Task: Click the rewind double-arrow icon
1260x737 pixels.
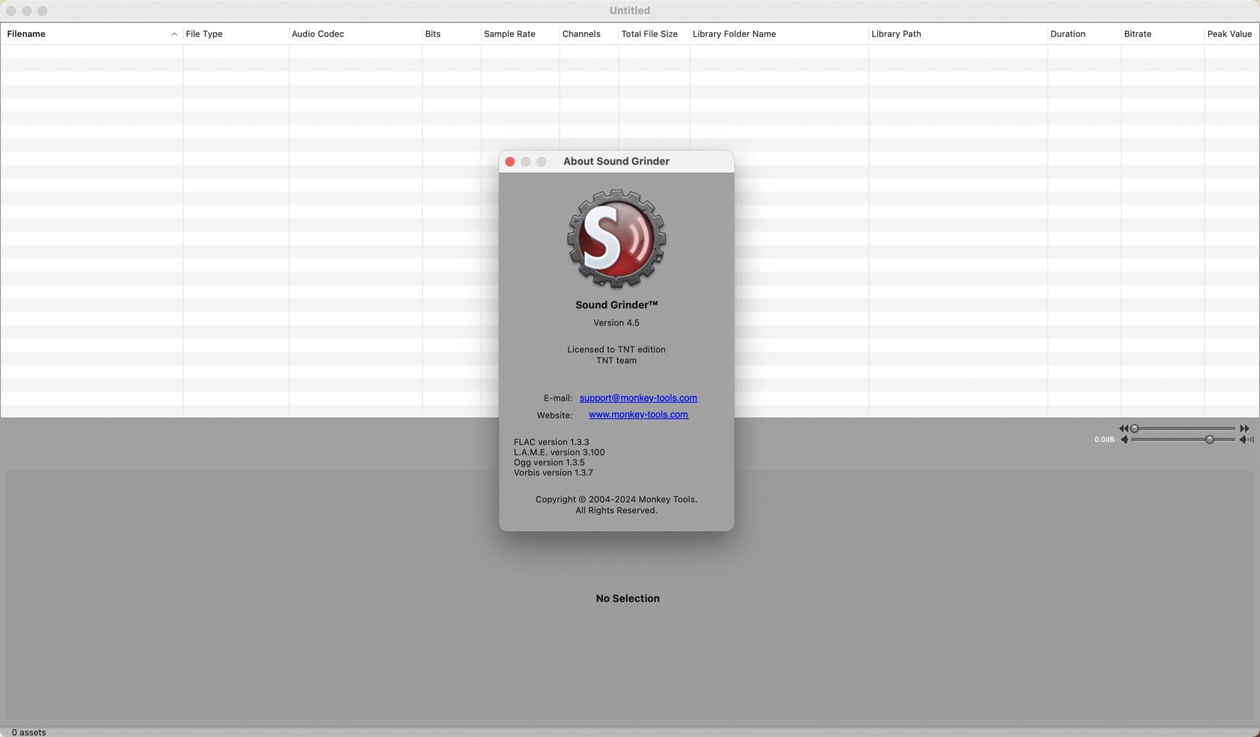Action: (x=1123, y=429)
